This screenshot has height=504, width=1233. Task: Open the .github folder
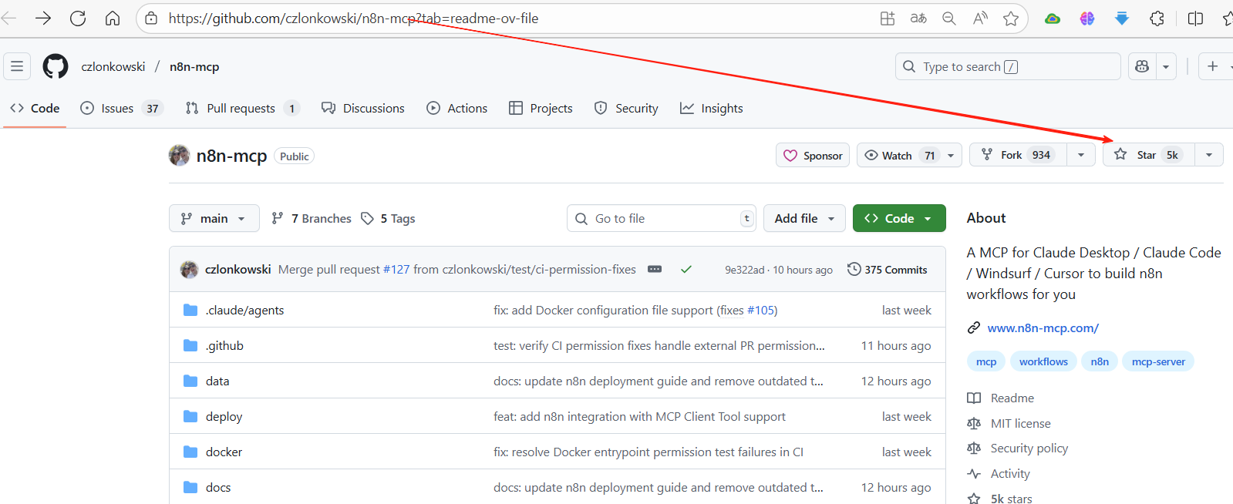(224, 345)
